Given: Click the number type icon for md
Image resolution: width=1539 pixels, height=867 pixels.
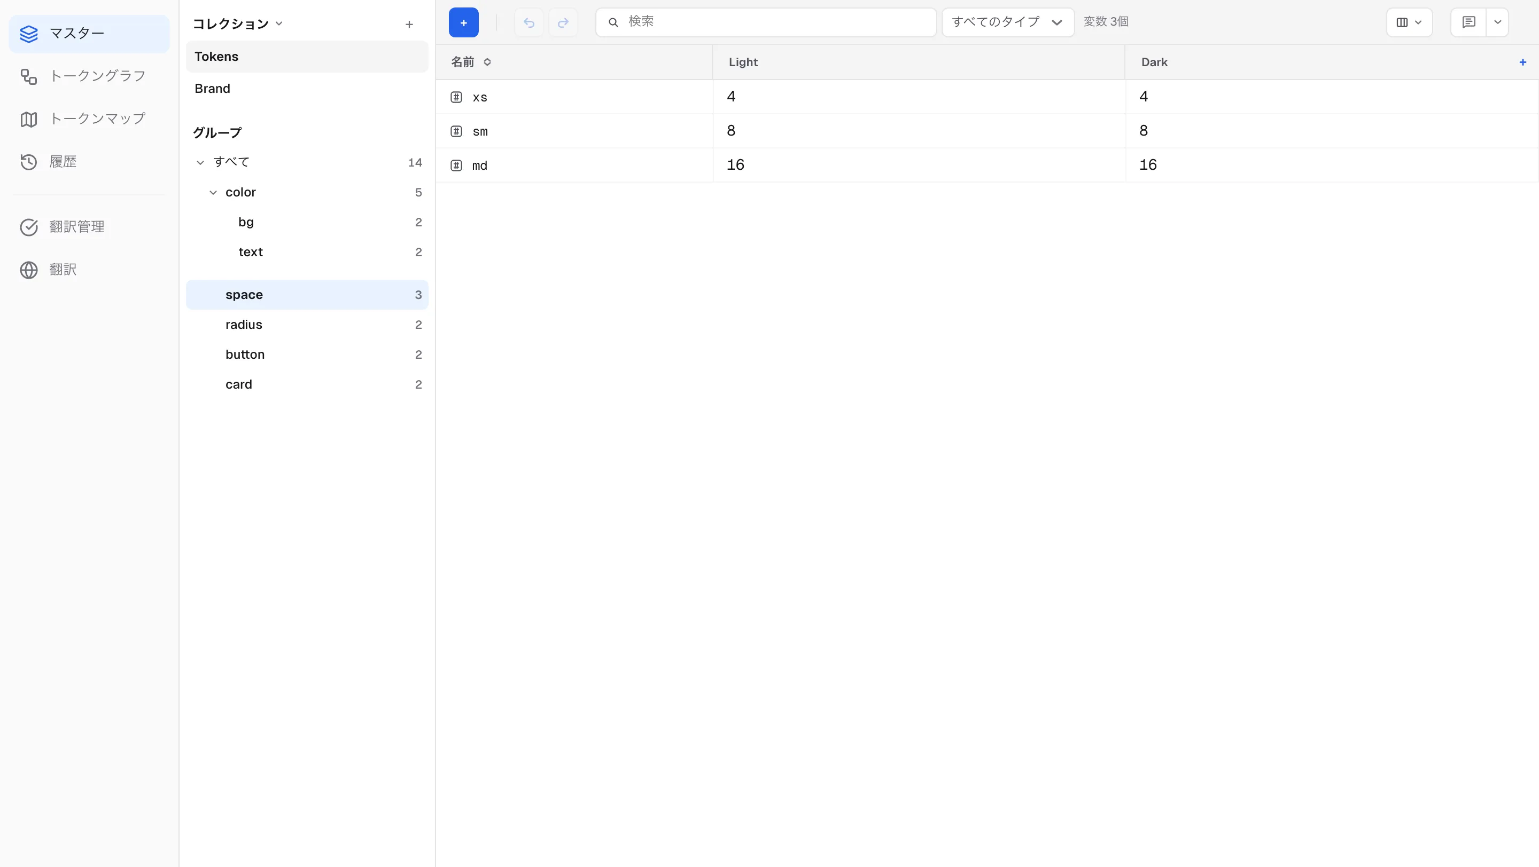Looking at the screenshot, I should click(x=456, y=165).
